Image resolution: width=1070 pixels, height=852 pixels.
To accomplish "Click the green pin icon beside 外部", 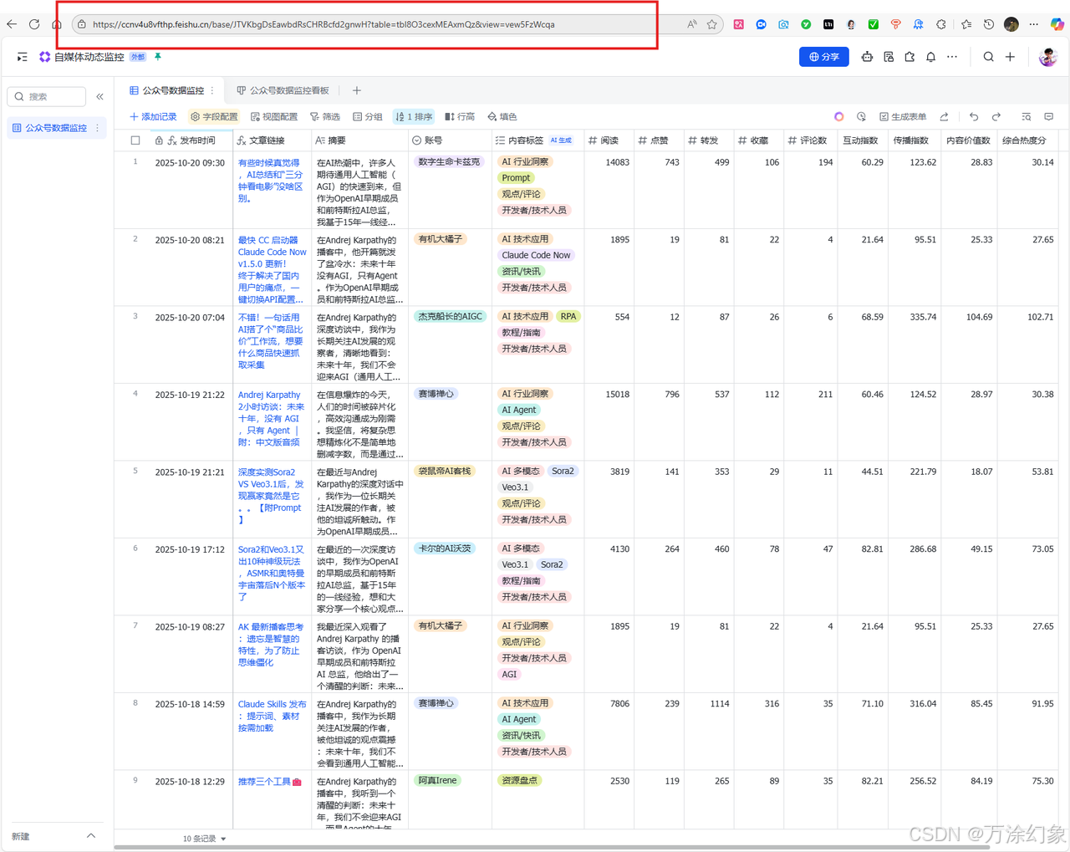I will 157,57.
